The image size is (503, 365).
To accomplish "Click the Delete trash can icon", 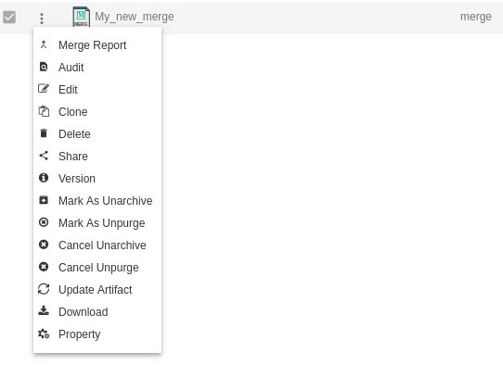I will click(44, 133).
